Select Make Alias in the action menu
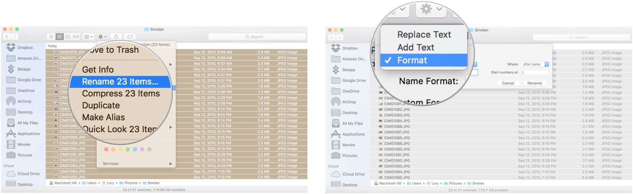 point(103,118)
